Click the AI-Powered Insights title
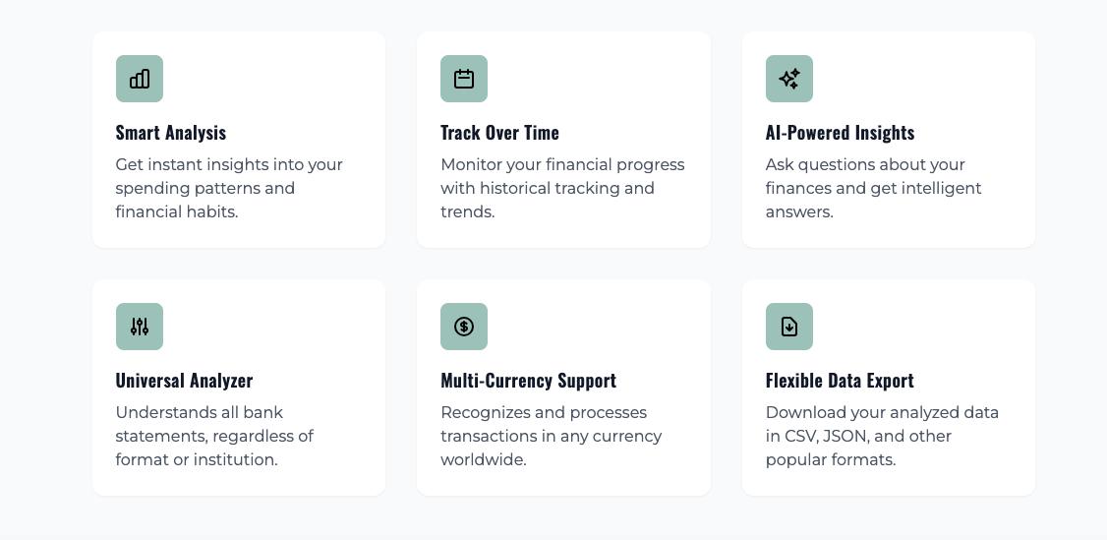 [x=840, y=133]
